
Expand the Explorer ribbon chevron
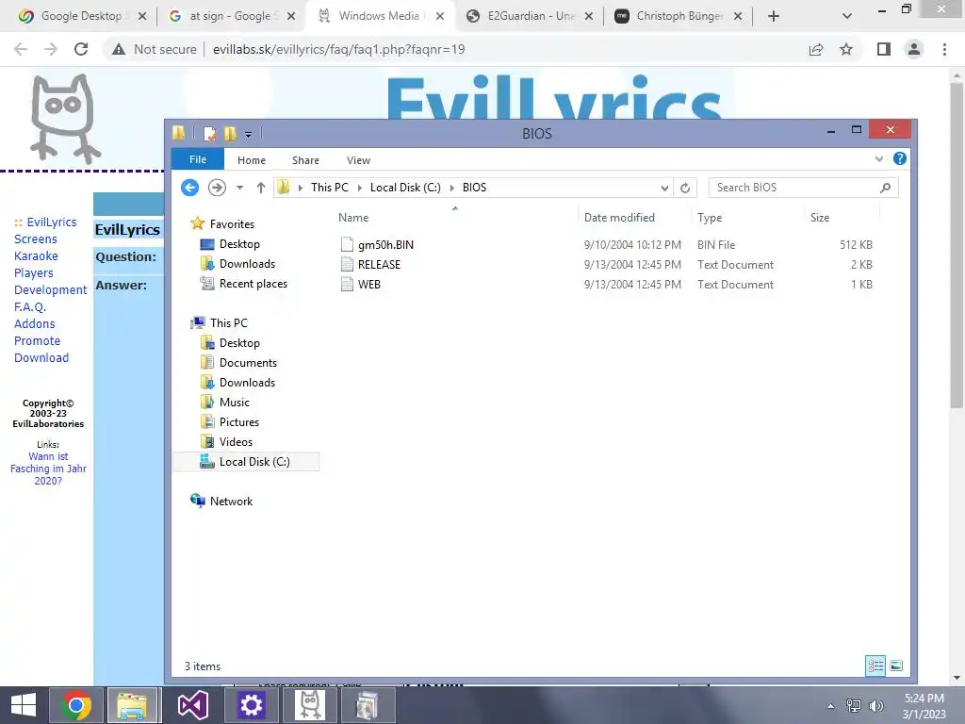(879, 158)
